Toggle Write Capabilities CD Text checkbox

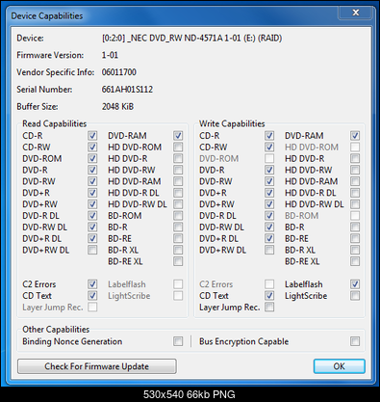click(269, 296)
